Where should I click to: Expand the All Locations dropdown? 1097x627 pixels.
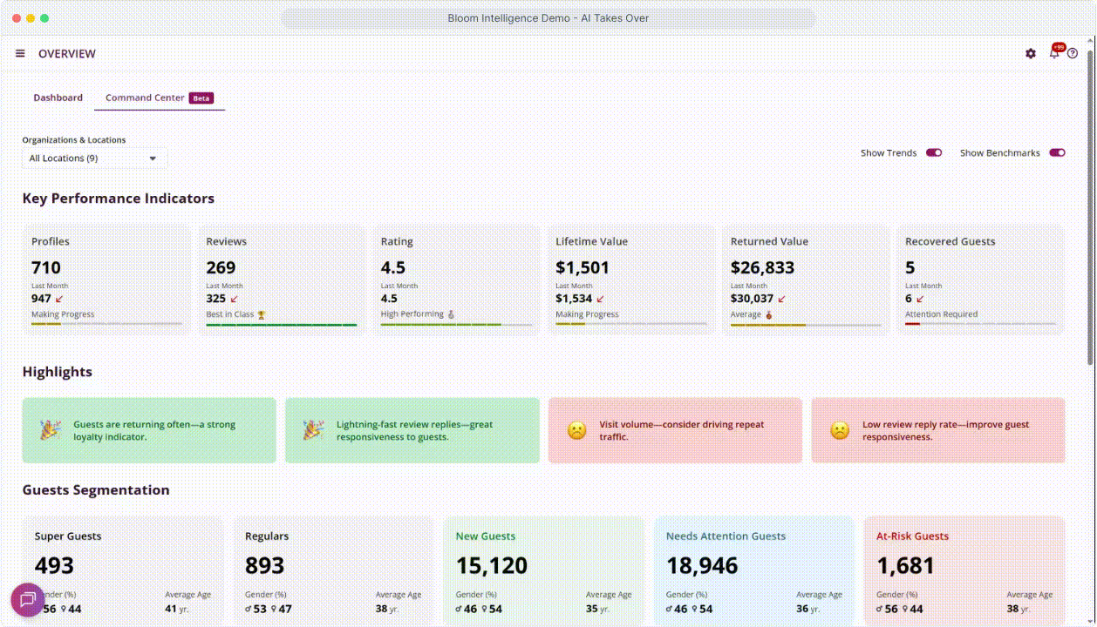94,158
